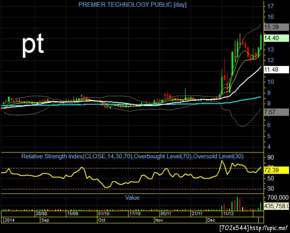Viewport: 290px width, 233px height.
Task: Click the PREMIER TECHNOLOGY PUBLIC [day] chart title
Action: tap(132, 4)
